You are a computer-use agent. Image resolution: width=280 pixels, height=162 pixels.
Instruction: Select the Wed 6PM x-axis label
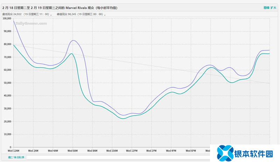tap(191, 150)
